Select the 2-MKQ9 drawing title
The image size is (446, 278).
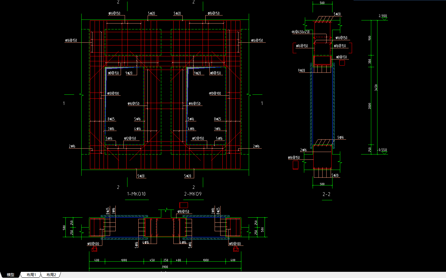click(x=193, y=194)
